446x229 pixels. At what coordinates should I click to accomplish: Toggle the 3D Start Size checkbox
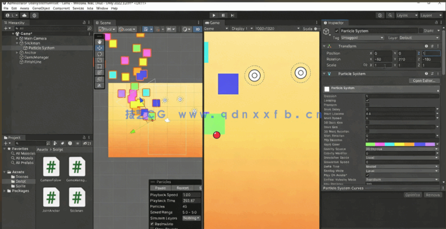[x=367, y=122]
